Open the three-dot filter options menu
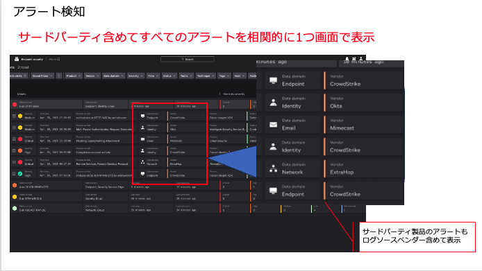This screenshot has height=271, width=482. pos(59,76)
